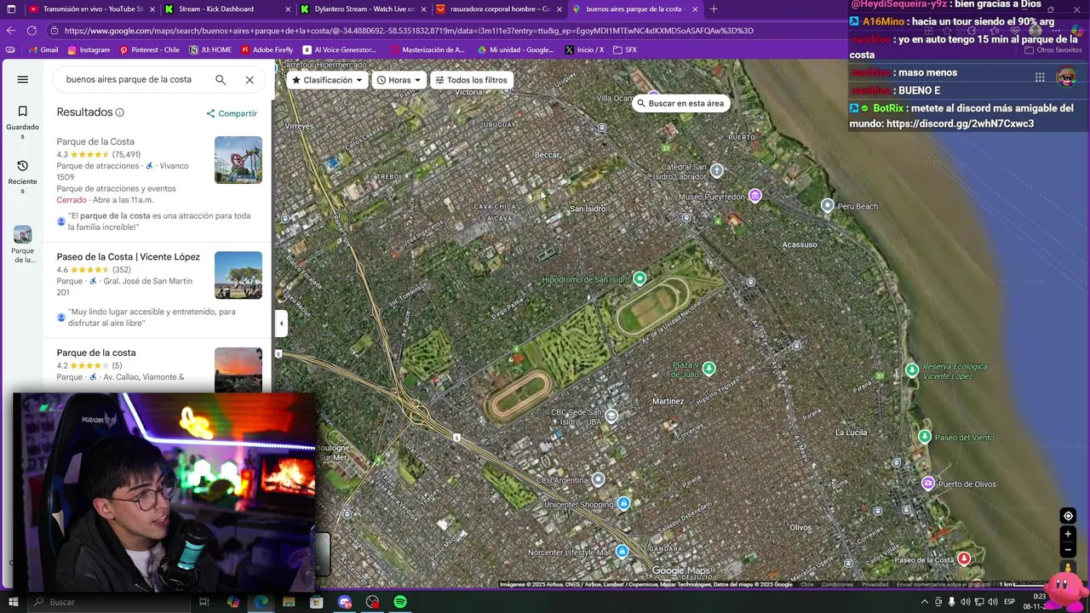
Task: Click the Peru Beach map pin
Action: click(827, 205)
